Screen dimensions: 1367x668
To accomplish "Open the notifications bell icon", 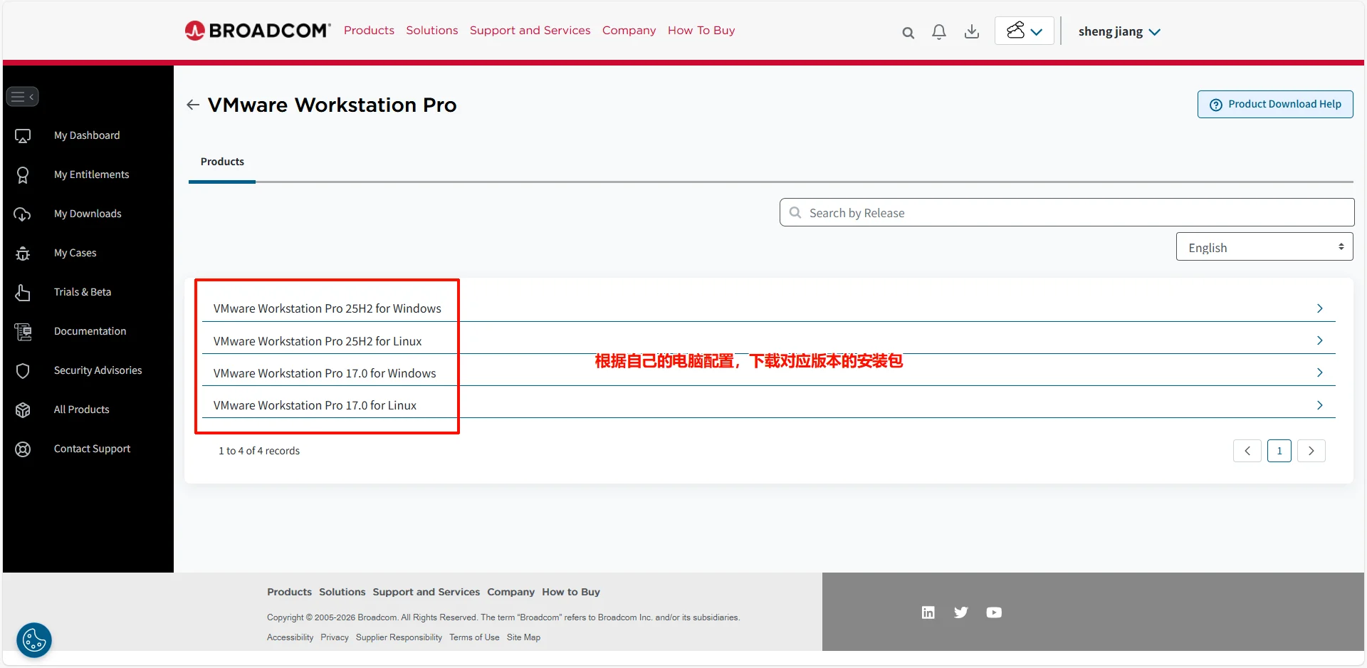I will click(x=939, y=32).
